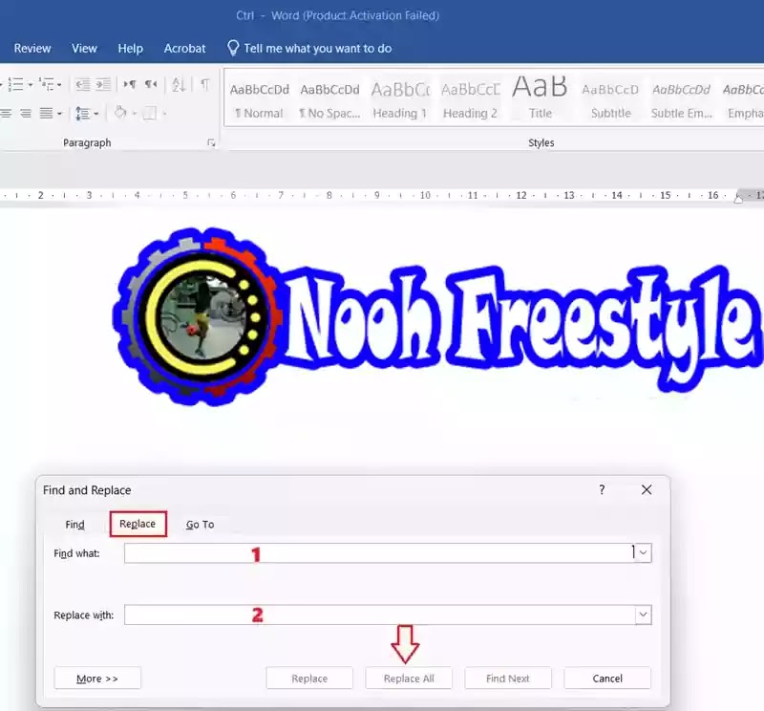Click the Increase Indent icon

pos(103,84)
